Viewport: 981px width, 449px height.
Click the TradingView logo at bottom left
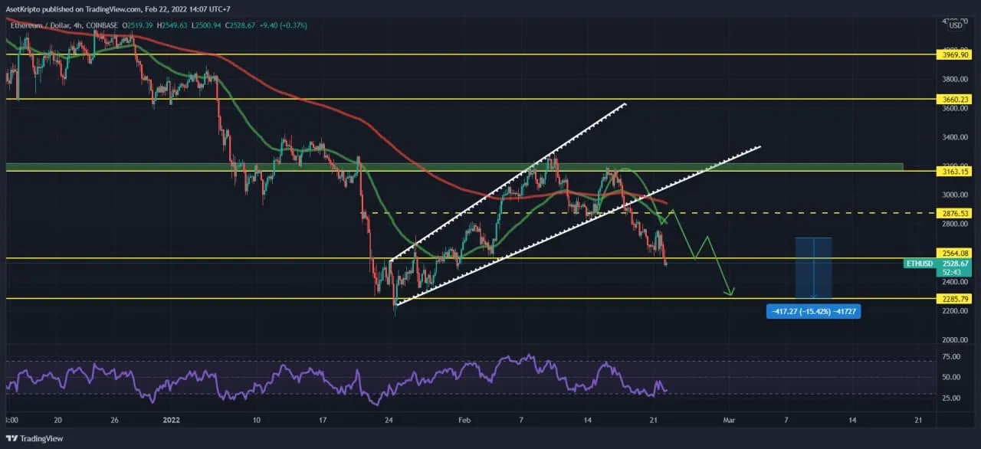tap(34, 439)
